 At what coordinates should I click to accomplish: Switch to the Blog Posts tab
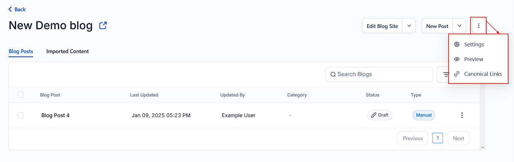point(21,51)
